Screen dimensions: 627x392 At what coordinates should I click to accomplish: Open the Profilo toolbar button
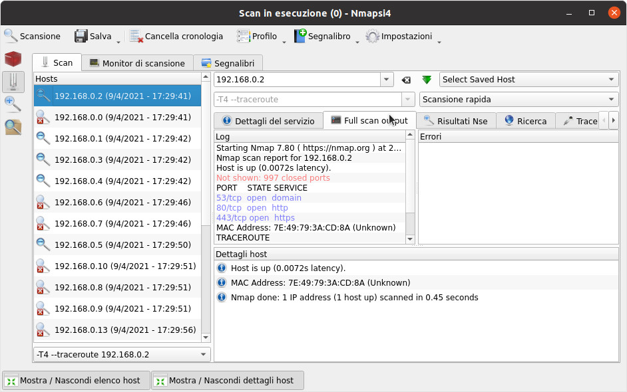point(257,37)
